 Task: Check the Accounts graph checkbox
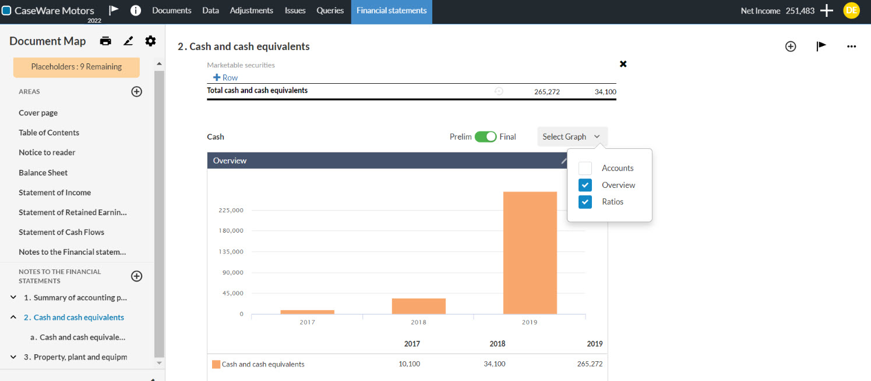pyautogui.click(x=585, y=168)
